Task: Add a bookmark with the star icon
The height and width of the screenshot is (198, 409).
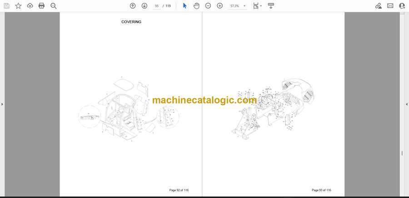Action: point(18,6)
